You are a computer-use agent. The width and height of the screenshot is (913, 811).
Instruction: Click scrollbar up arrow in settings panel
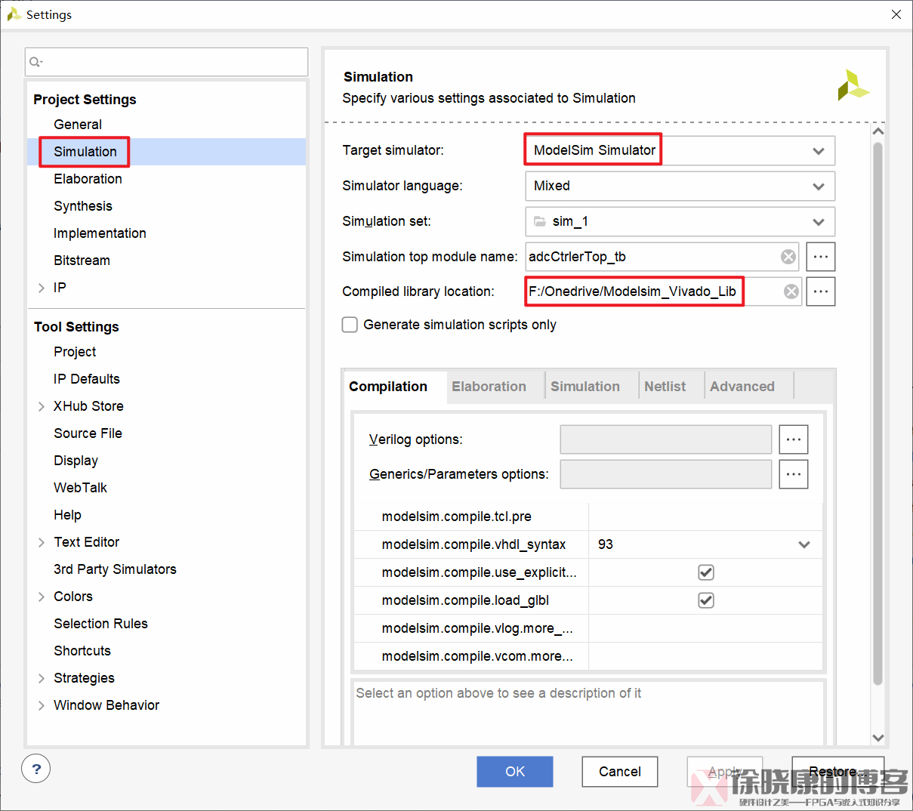(878, 131)
